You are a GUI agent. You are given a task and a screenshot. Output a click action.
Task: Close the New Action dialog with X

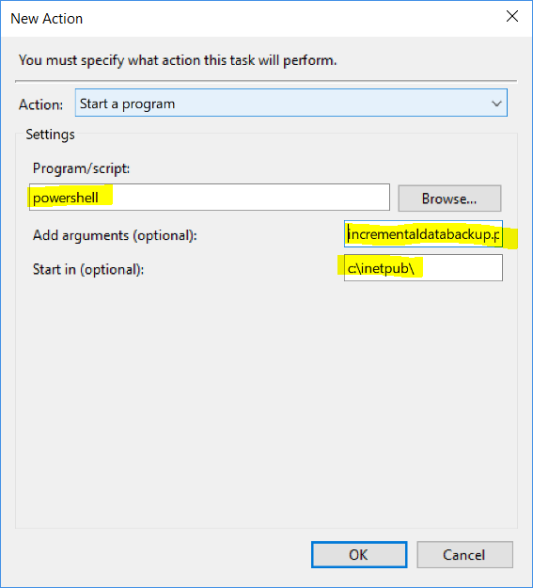coord(512,17)
